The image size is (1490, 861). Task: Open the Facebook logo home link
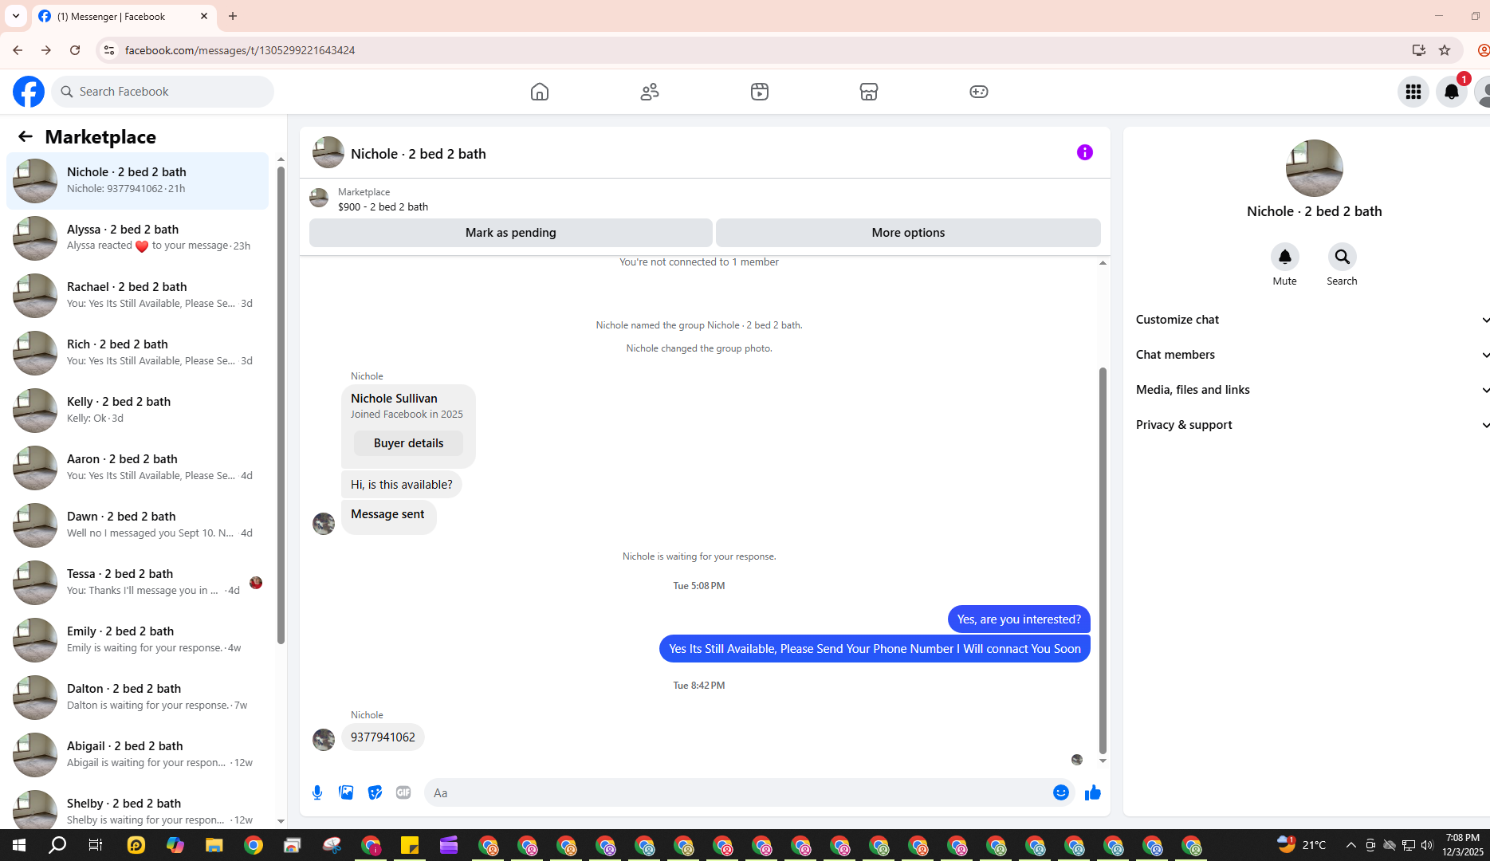29,92
